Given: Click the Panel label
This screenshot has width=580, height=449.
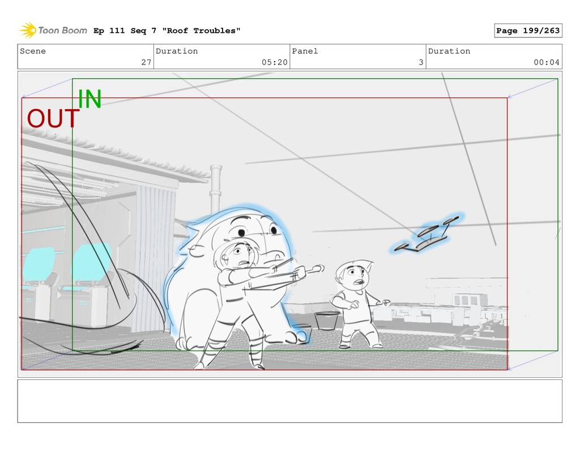Looking at the screenshot, I should pyautogui.click(x=305, y=51).
